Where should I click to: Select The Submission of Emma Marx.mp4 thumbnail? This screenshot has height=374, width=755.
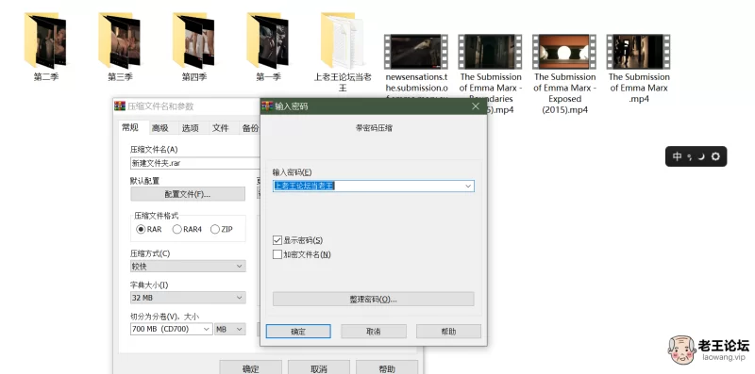pyautogui.click(x=639, y=52)
